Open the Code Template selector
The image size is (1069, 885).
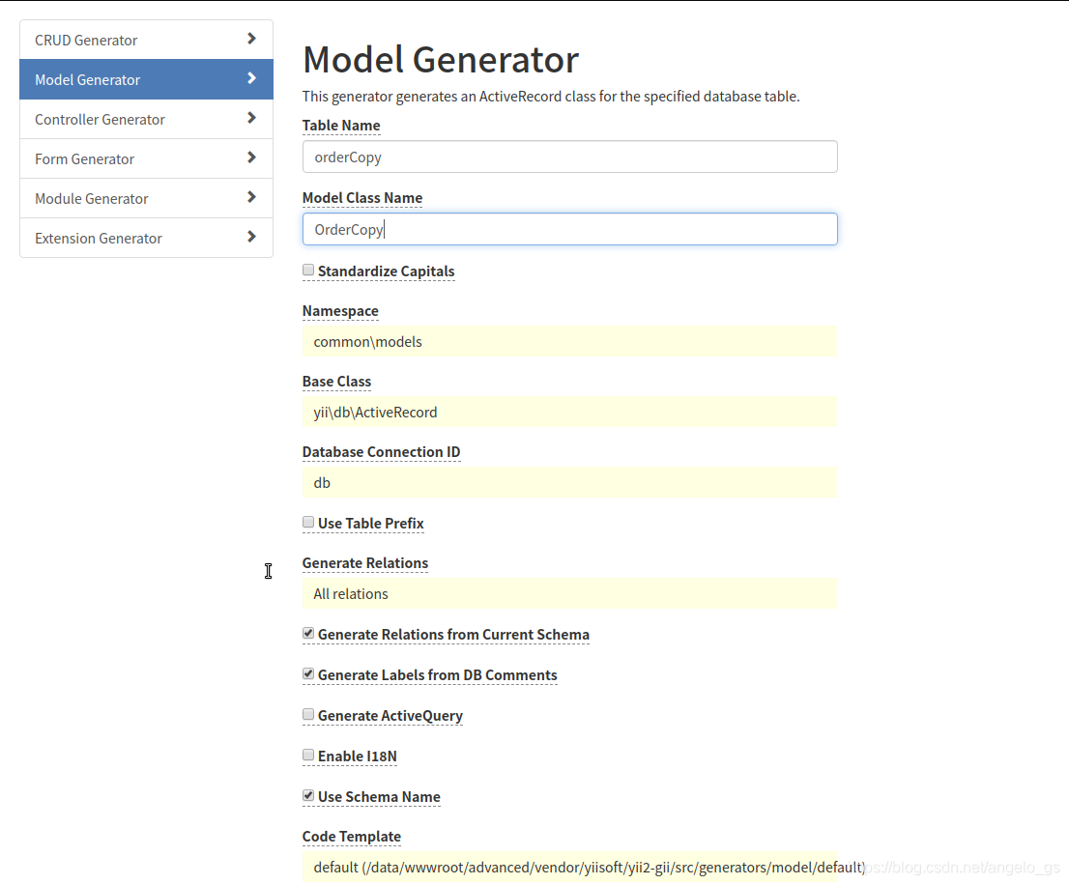click(570, 868)
